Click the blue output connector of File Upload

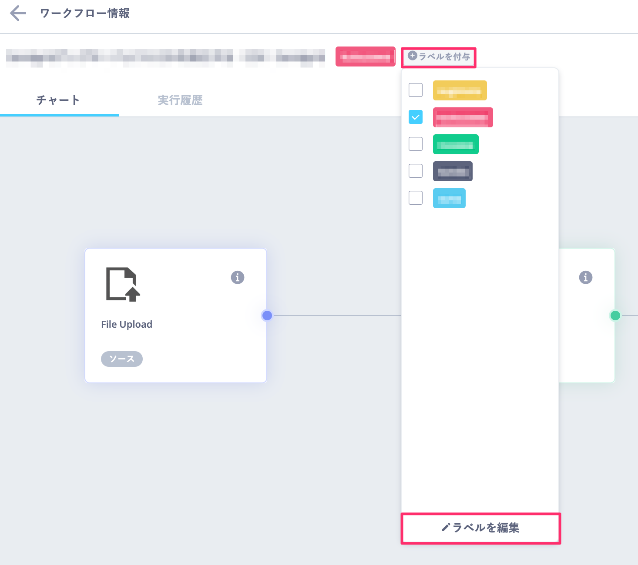[267, 316]
